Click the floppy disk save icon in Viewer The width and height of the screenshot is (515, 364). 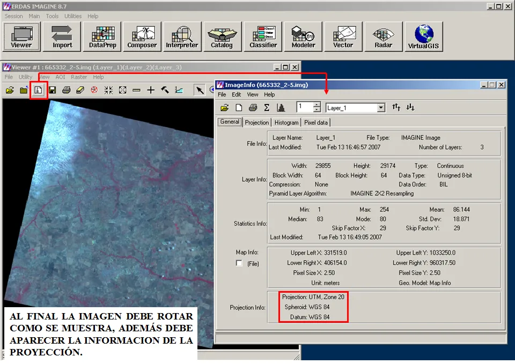tap(52, 90)
